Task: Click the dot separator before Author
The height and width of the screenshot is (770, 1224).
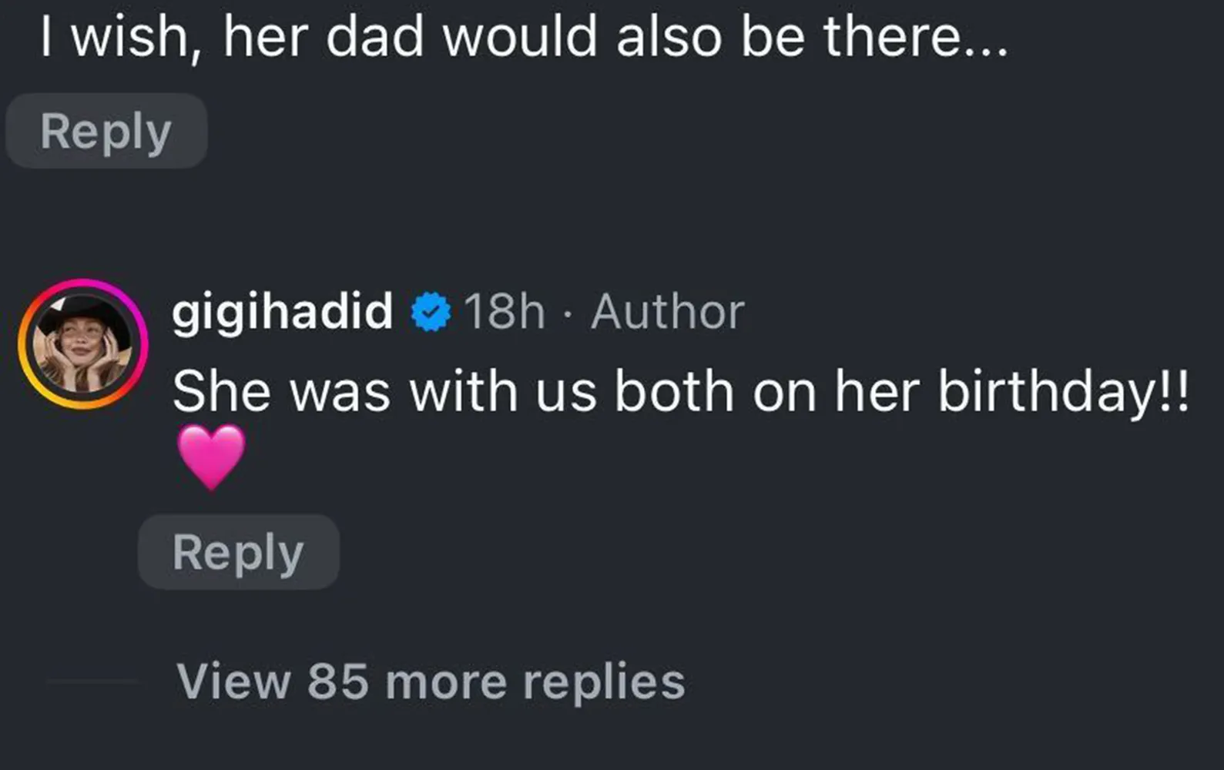Action: (x=568, y=313)
